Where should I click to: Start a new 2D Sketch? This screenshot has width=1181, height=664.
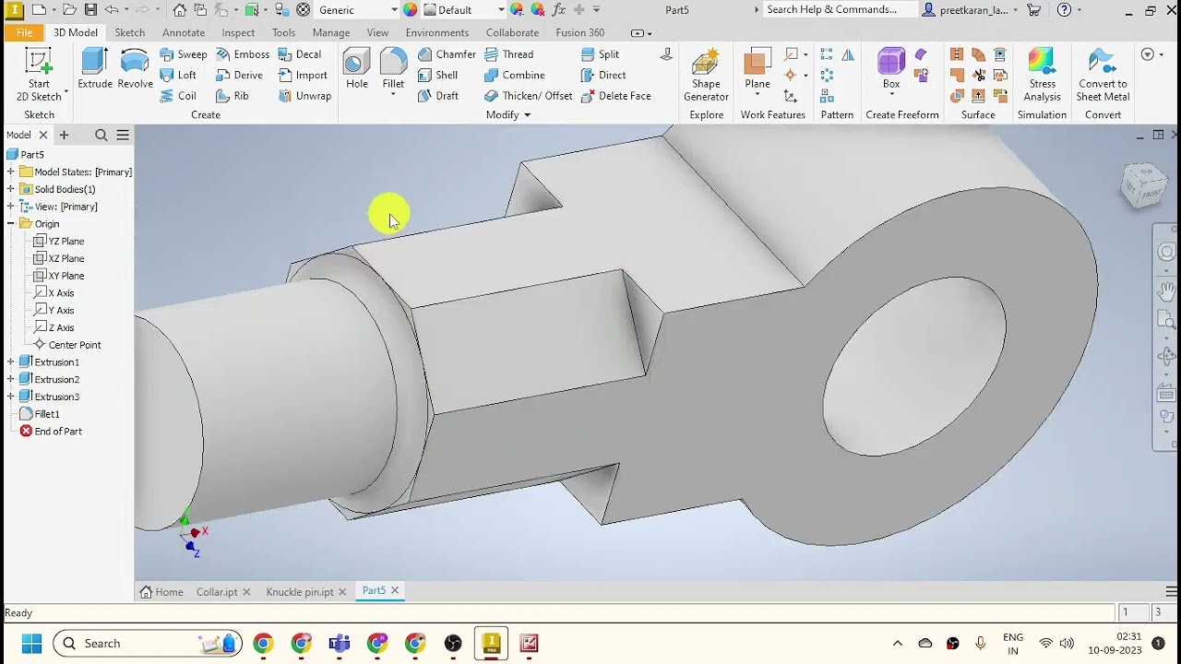tap(39, 76)
